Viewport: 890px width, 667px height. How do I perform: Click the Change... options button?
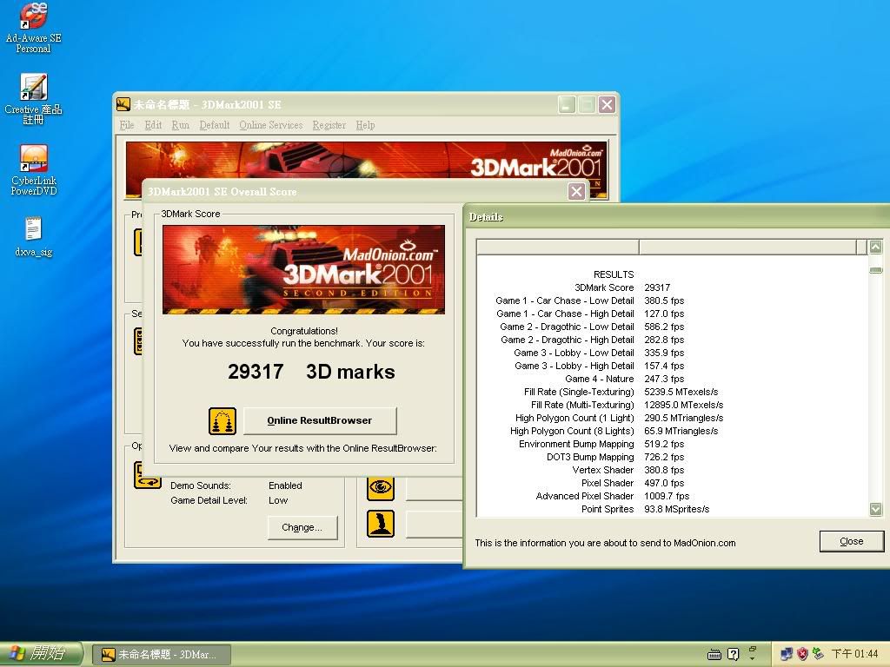pyautogui.click(x=302, y=527)
